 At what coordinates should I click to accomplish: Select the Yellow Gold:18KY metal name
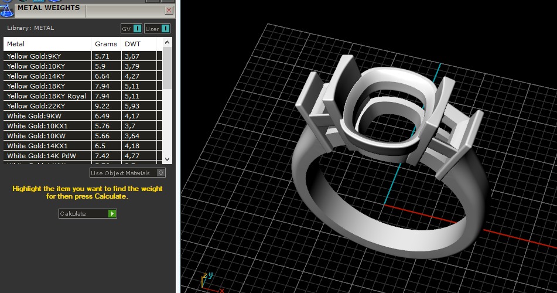pyautogui.click(x=36, y=86)
